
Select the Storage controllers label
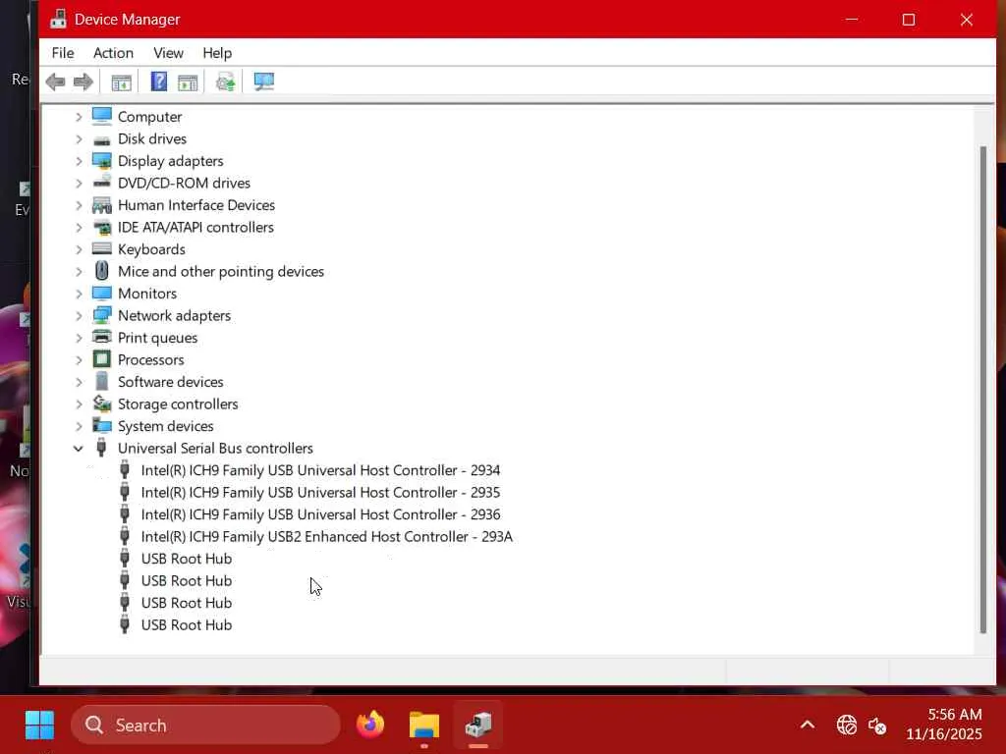pos(178,404)
